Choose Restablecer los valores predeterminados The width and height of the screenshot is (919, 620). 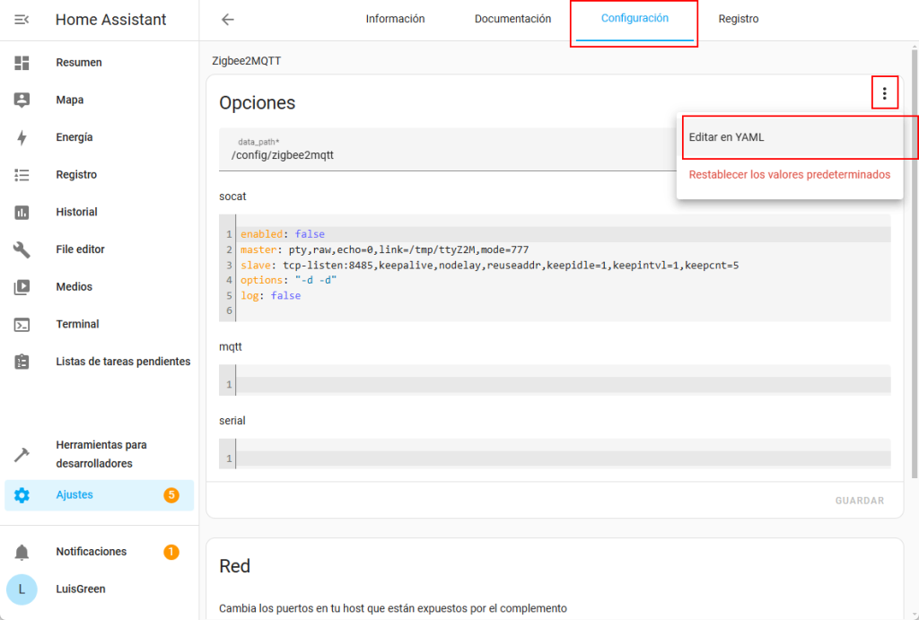pyautogui.click(x=789, y=174)
